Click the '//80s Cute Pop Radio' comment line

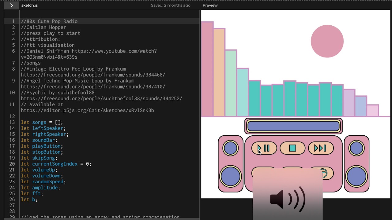[49, 21]
